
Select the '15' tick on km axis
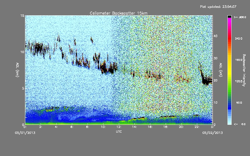(x=22, y=16)
